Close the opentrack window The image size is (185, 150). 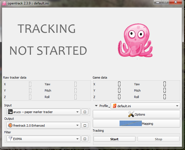coord(176,2)
